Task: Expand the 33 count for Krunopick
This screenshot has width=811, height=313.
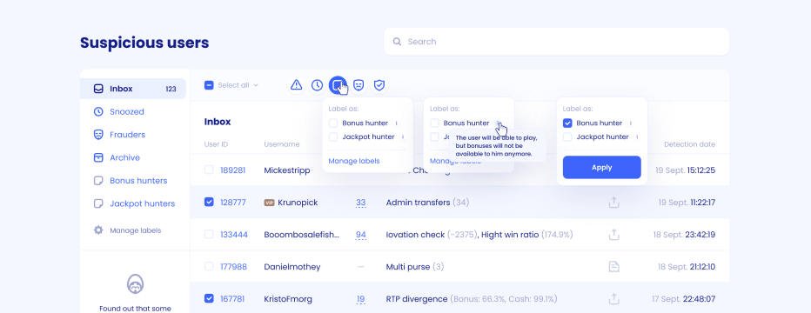Action: point(360,203)
